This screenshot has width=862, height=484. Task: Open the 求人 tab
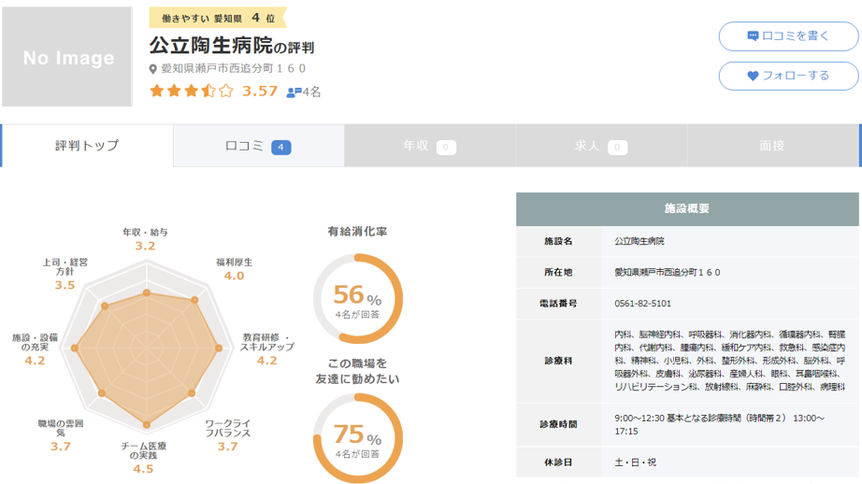tap(601, 146)
